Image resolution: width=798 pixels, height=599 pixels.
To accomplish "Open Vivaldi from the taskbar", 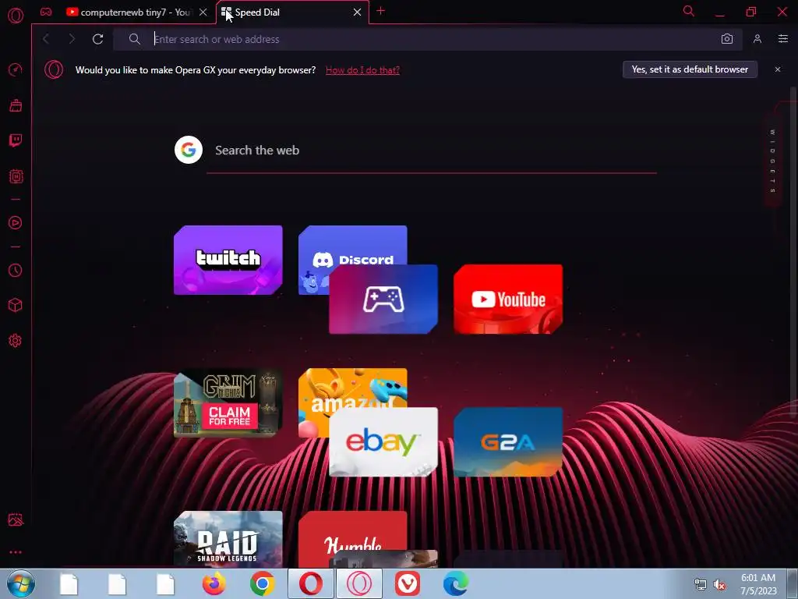I will coord(408,583).
